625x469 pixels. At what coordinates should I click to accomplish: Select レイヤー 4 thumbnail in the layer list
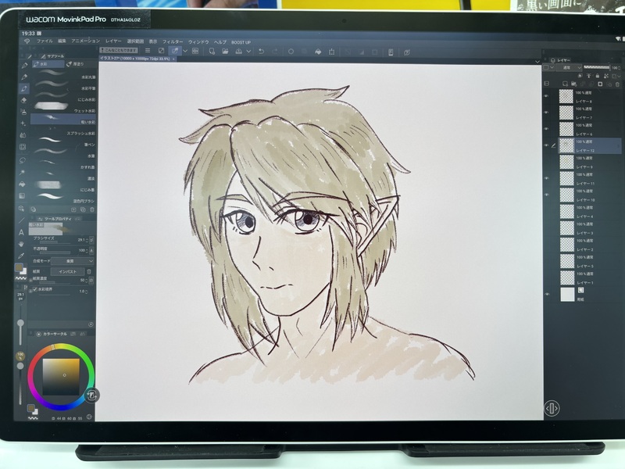tap(566, 211)
